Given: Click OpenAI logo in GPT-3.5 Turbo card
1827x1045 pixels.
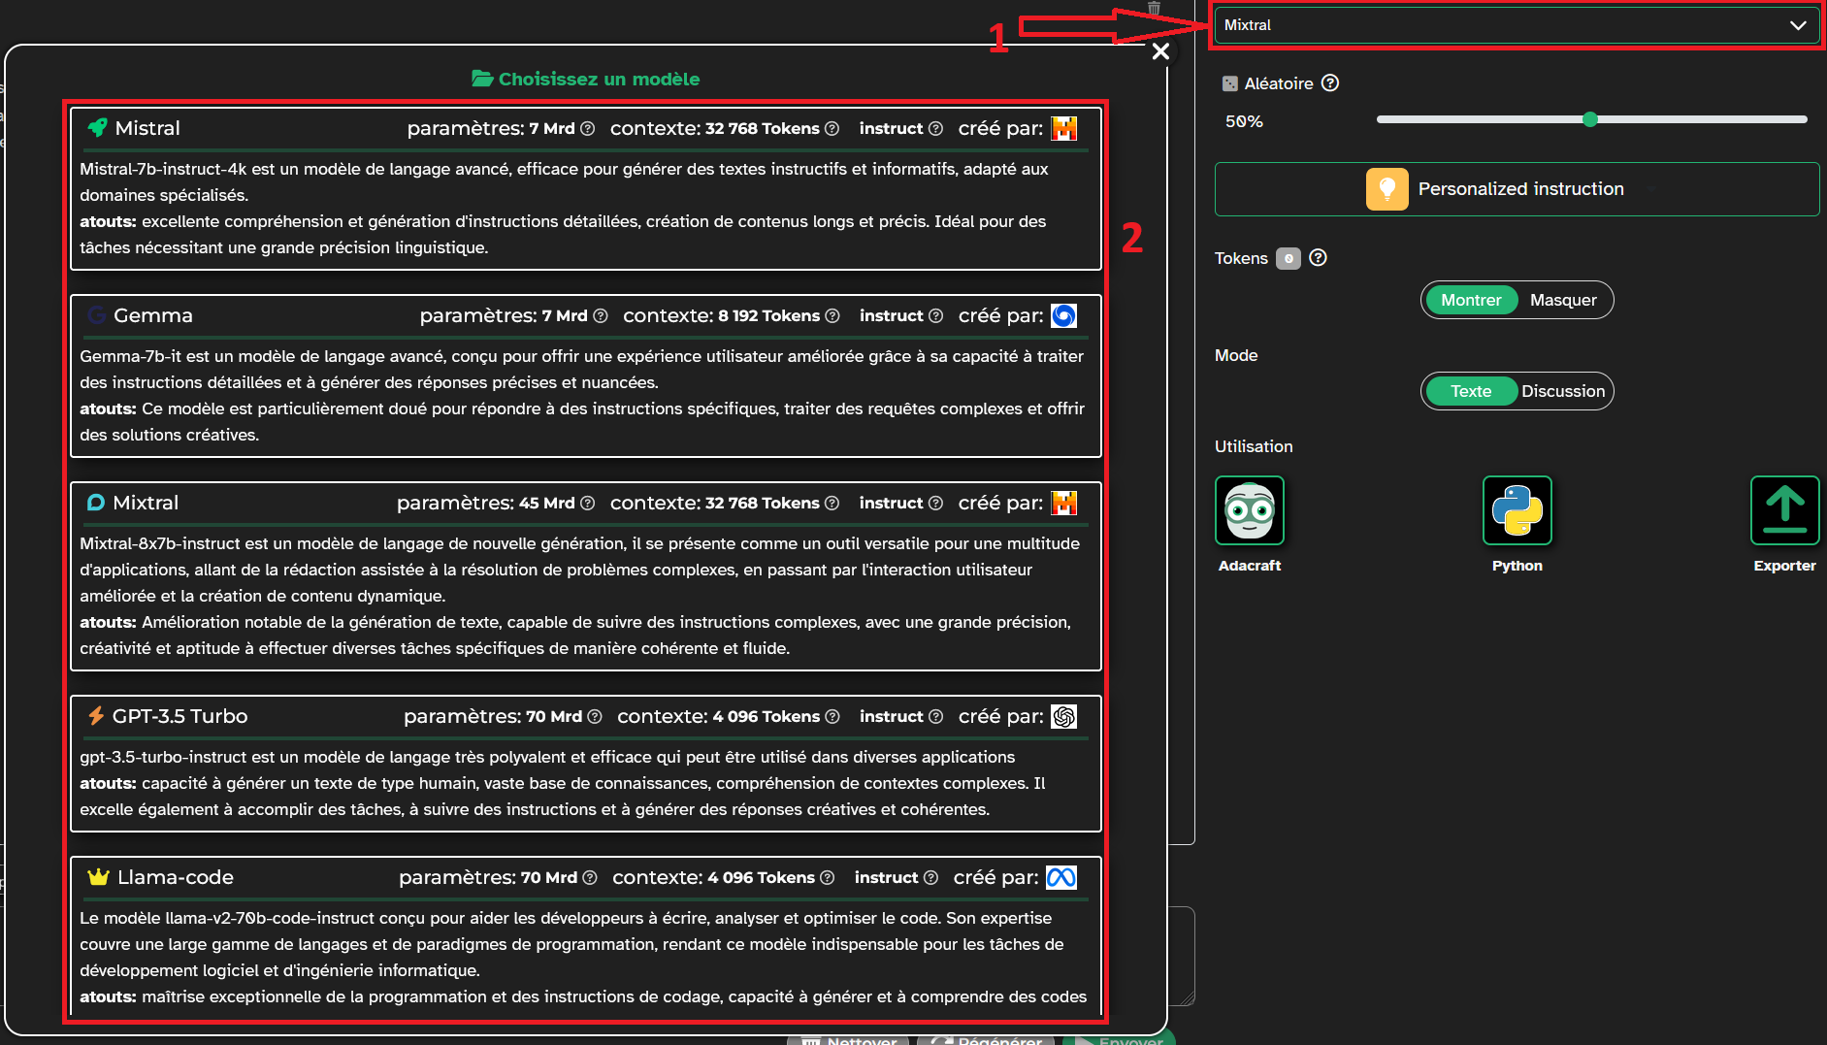Looking at the screenshot, I should [1063, 716].
